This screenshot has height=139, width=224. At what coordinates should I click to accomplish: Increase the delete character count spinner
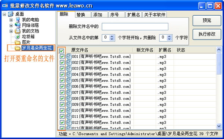169,36
